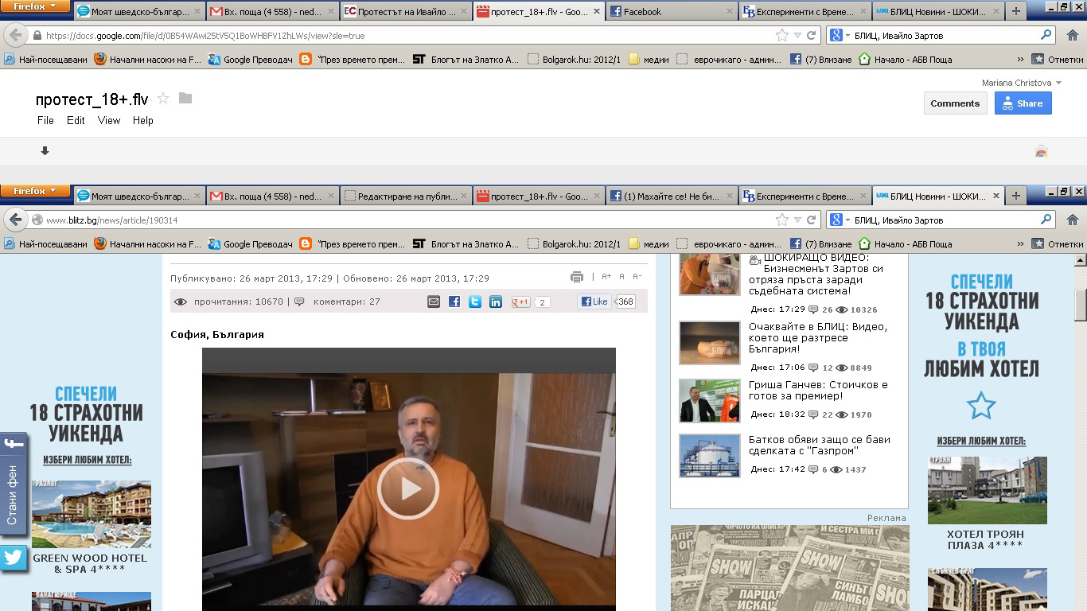Share the article via the email envelope icon
Viewport: 1087px width, 611px height.
[434, 302]
